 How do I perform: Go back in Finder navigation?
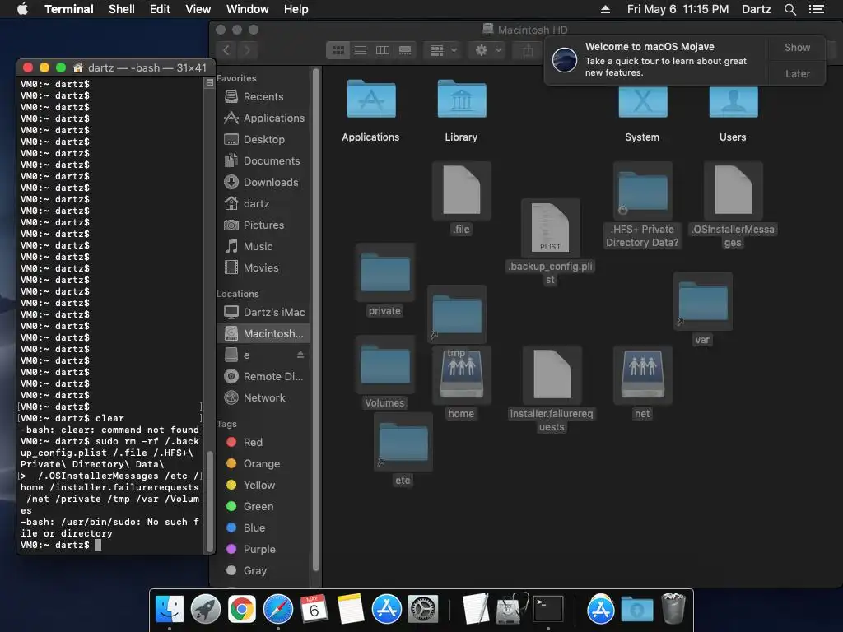pyautogui.click(x=226, y=50)
